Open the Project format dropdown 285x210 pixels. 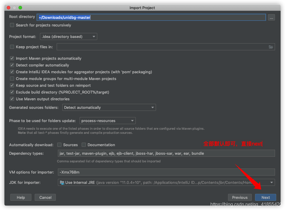click(68, 36)
